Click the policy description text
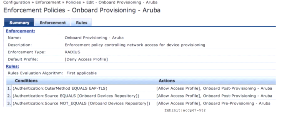283x113 pixels. 135,45
